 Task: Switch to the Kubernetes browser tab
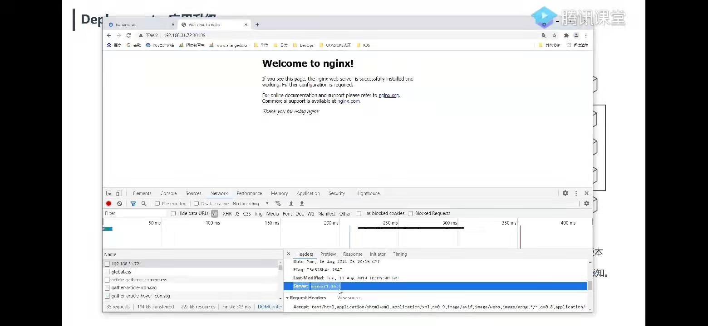click(141, 25)
